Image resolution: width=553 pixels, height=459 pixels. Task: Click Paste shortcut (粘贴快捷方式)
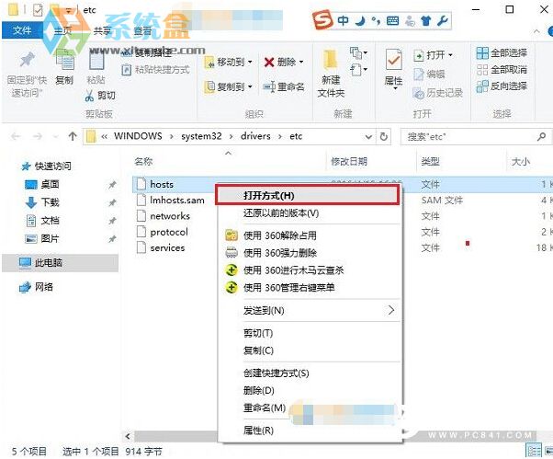(155, 70)
